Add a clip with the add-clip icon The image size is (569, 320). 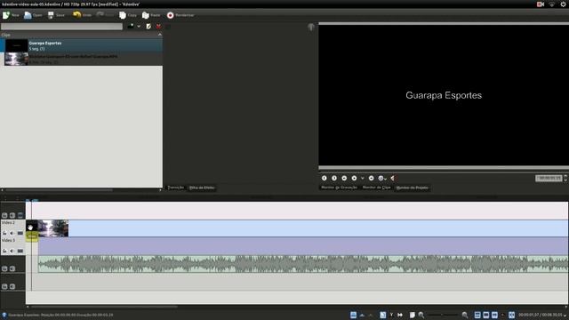click(x=131, y=26)
